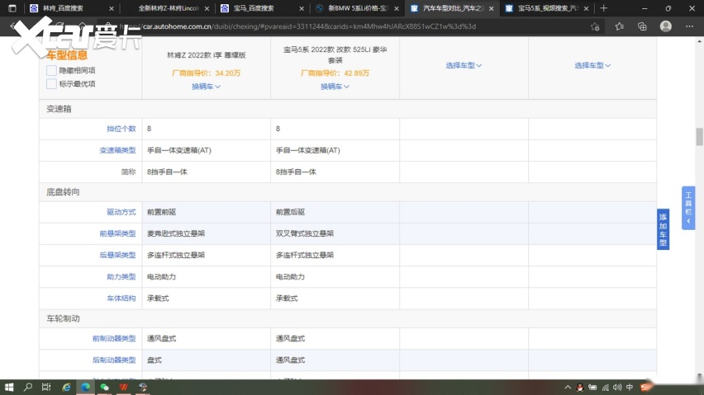
Task: Collapse the 工具栏 side panel
Action: [x=688, y=208]
